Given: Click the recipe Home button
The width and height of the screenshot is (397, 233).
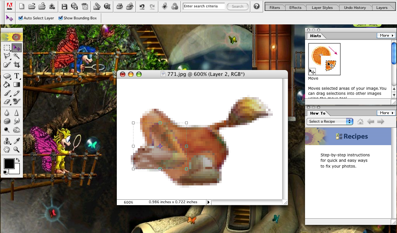Looking at the screenshot, I should tap(360, 122).
